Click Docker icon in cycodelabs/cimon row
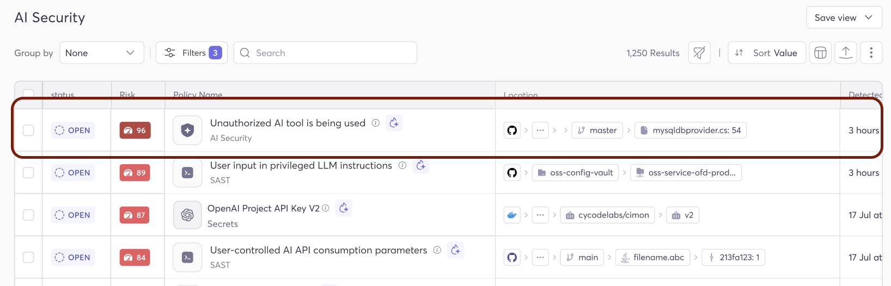891x286 pixels. pos(512,215)
